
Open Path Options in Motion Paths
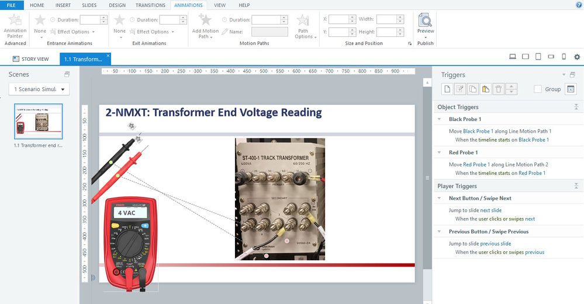tap(305, 27)
